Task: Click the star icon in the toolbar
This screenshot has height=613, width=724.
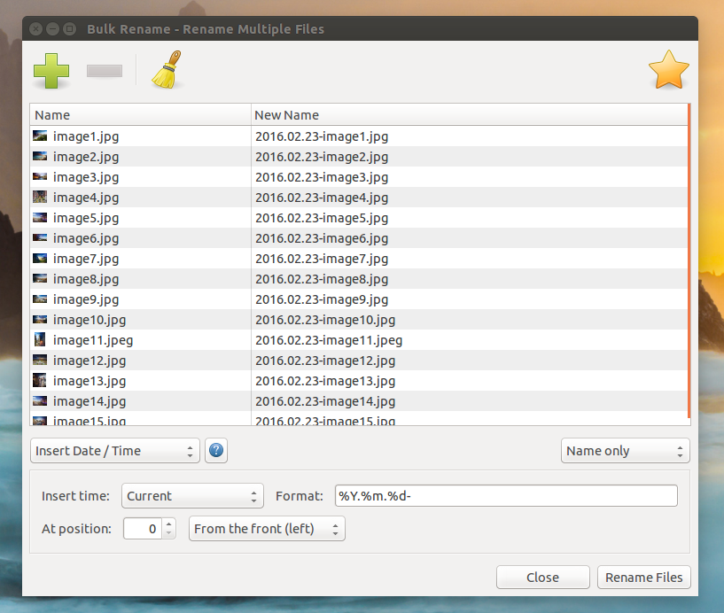Action: [669, 70]
